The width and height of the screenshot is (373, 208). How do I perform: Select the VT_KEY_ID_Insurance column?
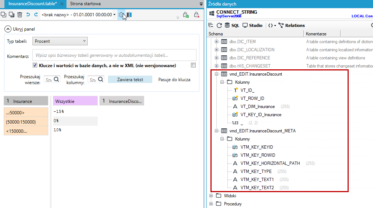[261, 115]
